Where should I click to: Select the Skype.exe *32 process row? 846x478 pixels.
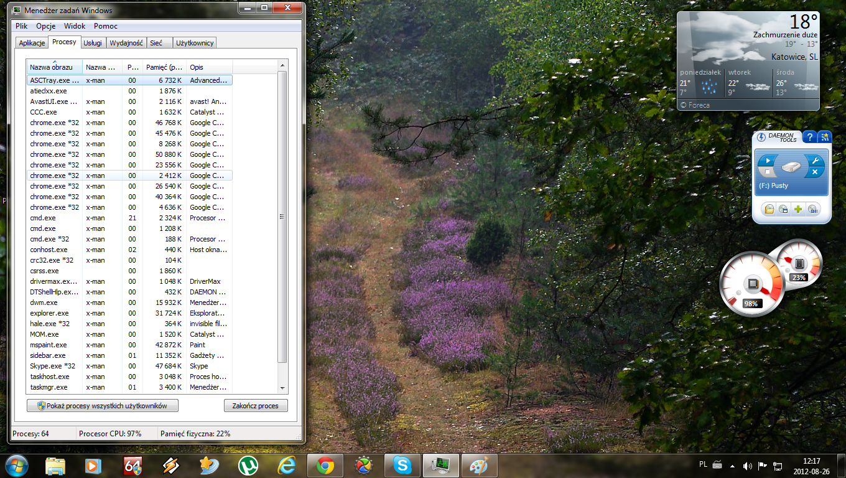tap(129, 366)
